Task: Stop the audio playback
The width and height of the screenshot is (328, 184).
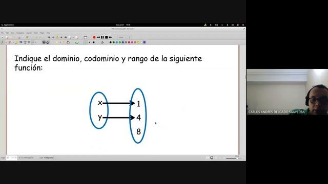Action: (x=106, y=37)
